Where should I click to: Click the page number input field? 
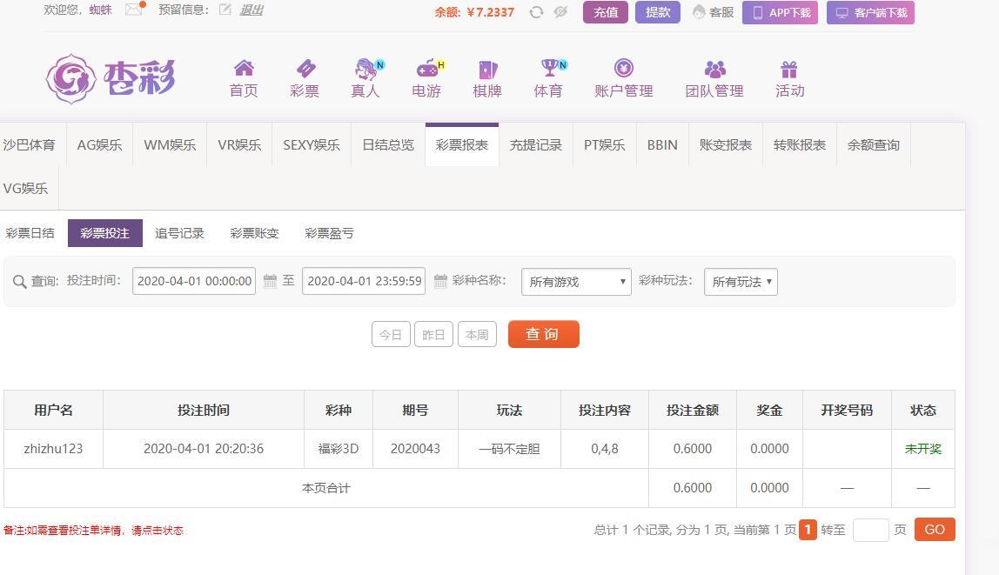coord(870,530)
